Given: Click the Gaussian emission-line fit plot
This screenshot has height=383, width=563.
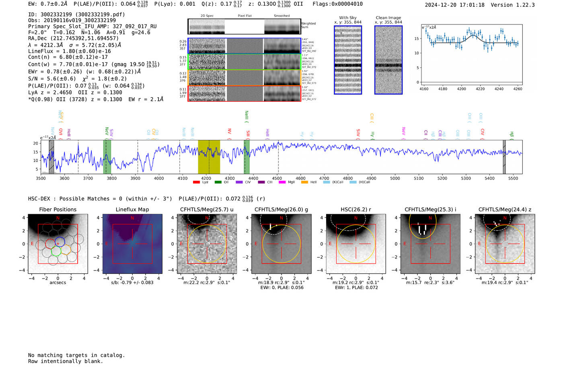Looking at the screenshot, I should pos(472,55).
